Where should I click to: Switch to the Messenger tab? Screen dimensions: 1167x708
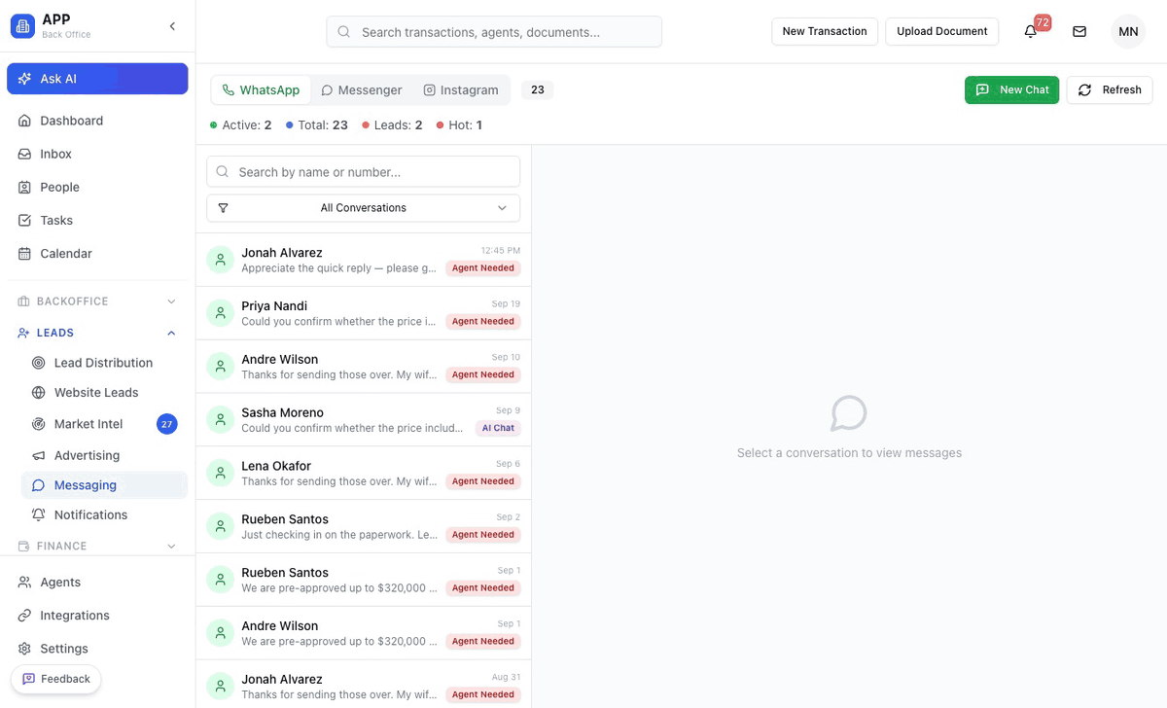(362, 89)
